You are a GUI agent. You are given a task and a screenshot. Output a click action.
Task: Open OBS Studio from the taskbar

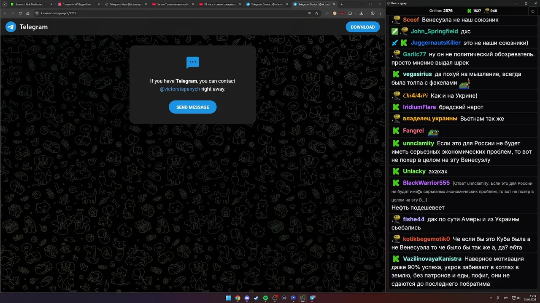click(x=275, y=298)
